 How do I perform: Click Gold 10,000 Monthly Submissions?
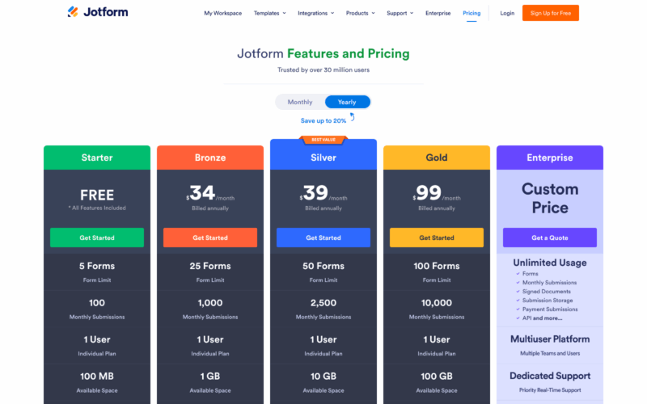[x=437, y=309]
